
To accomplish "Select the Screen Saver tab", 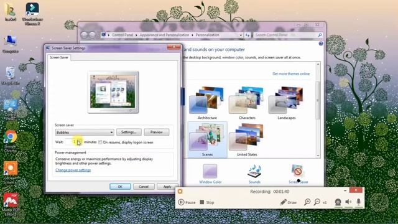I will point(59,57).
